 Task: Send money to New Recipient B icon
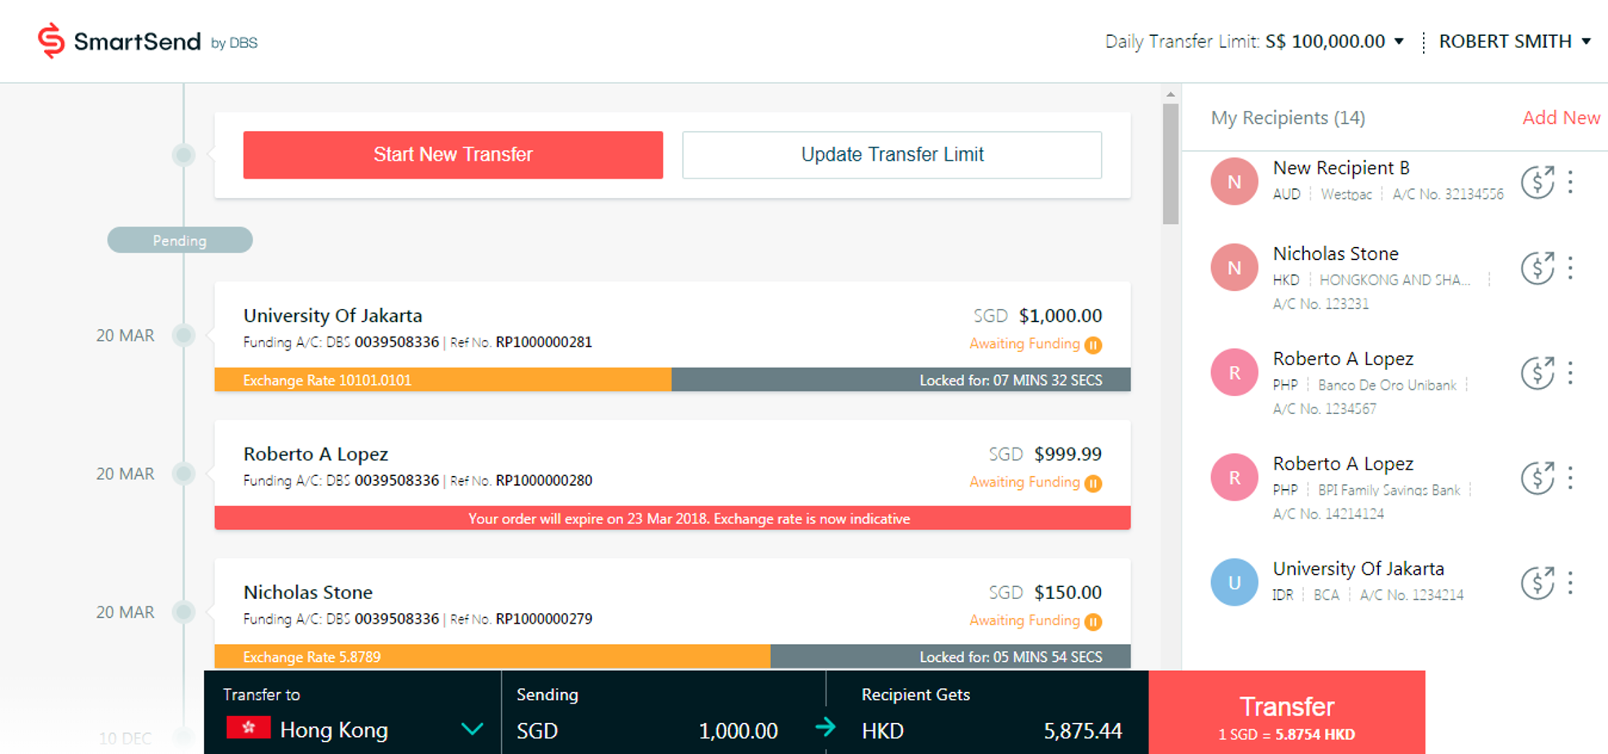pyautogui.click(x=1538, y=182)
